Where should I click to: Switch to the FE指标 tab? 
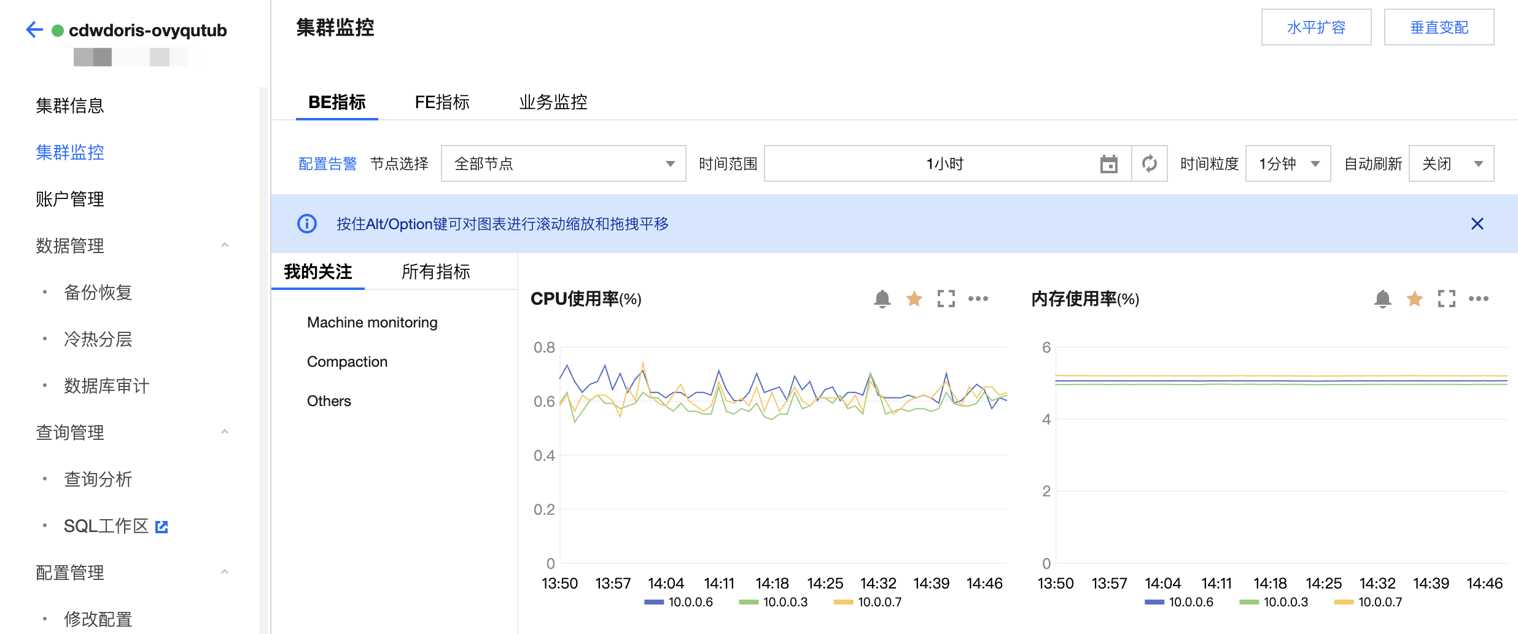(x=442, y=102)
